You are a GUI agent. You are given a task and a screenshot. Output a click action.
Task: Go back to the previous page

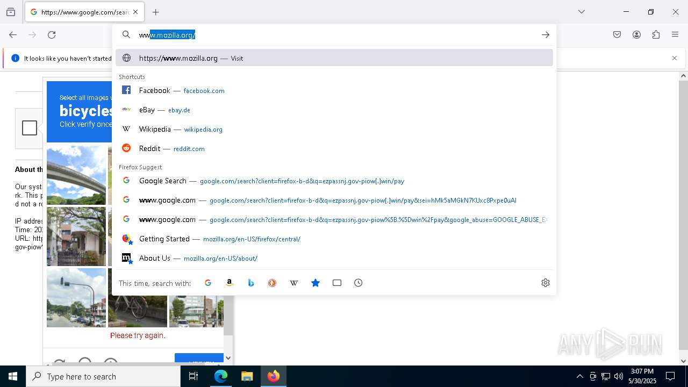(13, 35)
